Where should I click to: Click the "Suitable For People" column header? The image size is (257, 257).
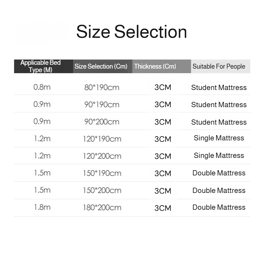click(x=219, y=66)
